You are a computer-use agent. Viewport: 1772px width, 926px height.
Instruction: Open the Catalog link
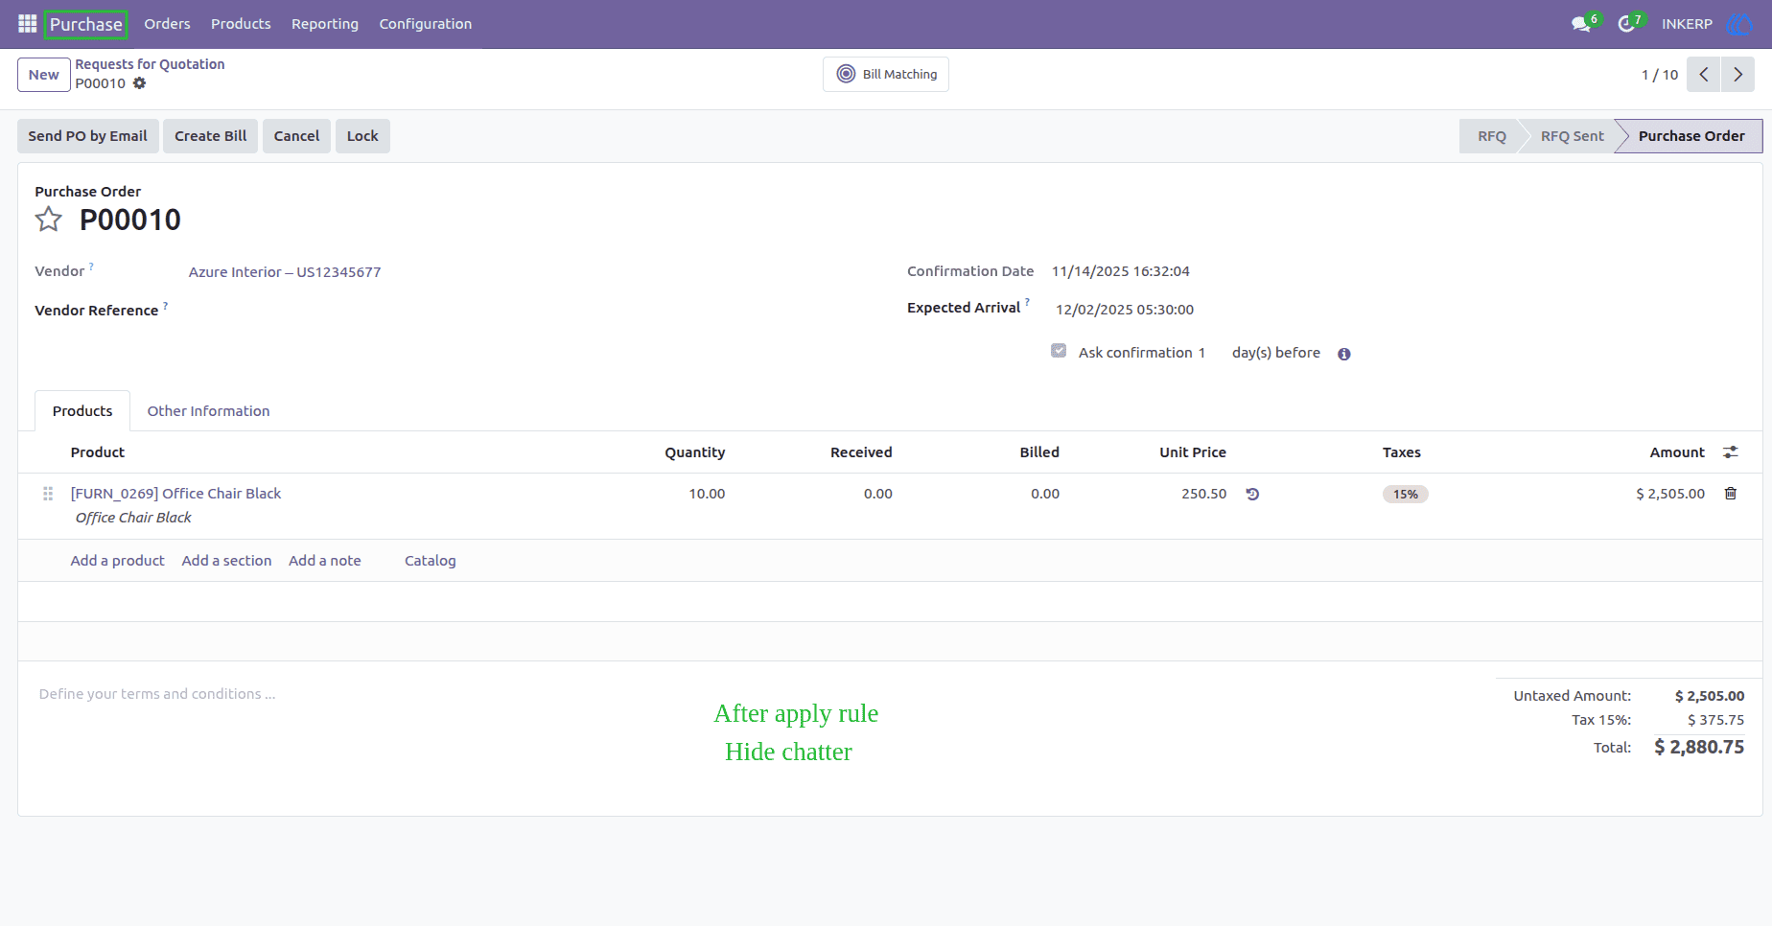(x=431, y=561)
